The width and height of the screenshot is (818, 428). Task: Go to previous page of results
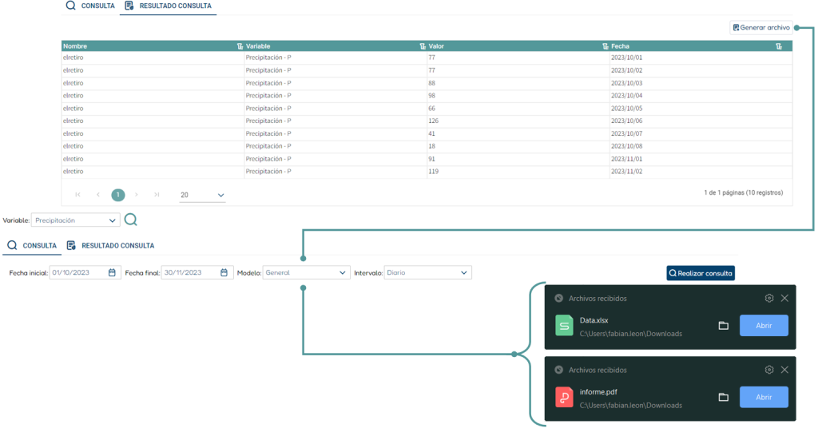[x=98, y=195]
